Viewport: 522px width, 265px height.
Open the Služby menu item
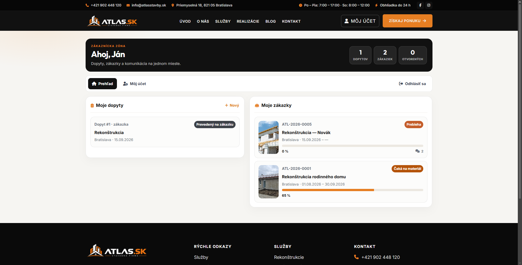[x=223, y=21]
